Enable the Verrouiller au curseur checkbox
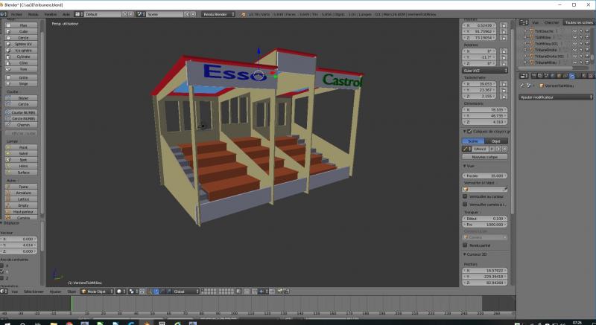This screenshot has width=596, height=325. [466, 196]
